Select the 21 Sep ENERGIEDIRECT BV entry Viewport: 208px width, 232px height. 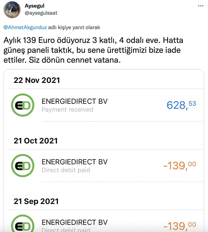[x=106, y=221]
